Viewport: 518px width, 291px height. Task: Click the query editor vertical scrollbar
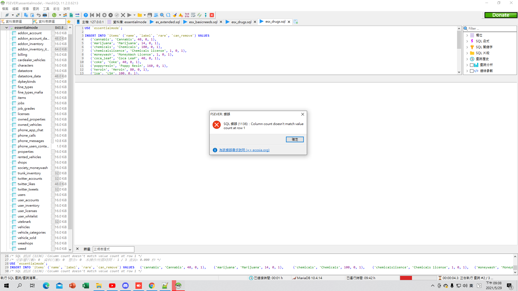pos(459,50)
